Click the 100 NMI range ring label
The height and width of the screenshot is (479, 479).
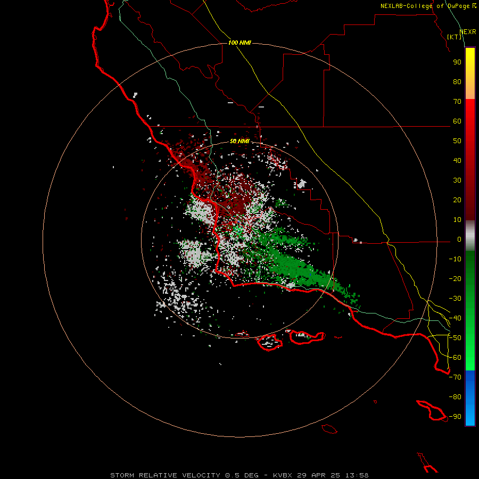tap(240, 43)
